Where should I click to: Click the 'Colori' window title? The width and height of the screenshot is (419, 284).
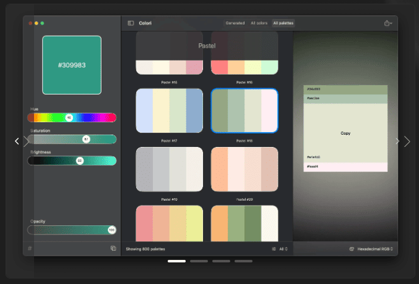145,23
